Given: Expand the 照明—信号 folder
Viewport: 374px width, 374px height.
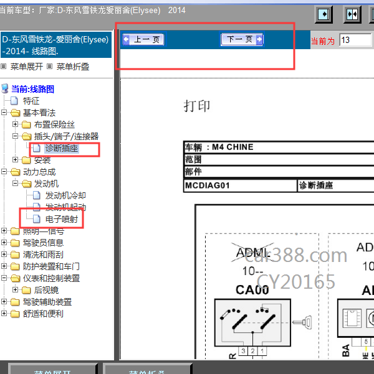Looking at the screenshot, I should tap(4, 230).
